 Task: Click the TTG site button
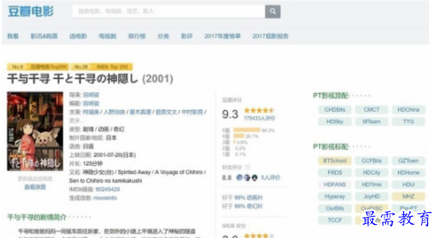coord(408,121)
